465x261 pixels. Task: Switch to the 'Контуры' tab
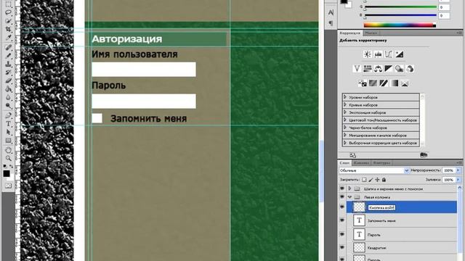pyautogui.click(x=381, y=162)
